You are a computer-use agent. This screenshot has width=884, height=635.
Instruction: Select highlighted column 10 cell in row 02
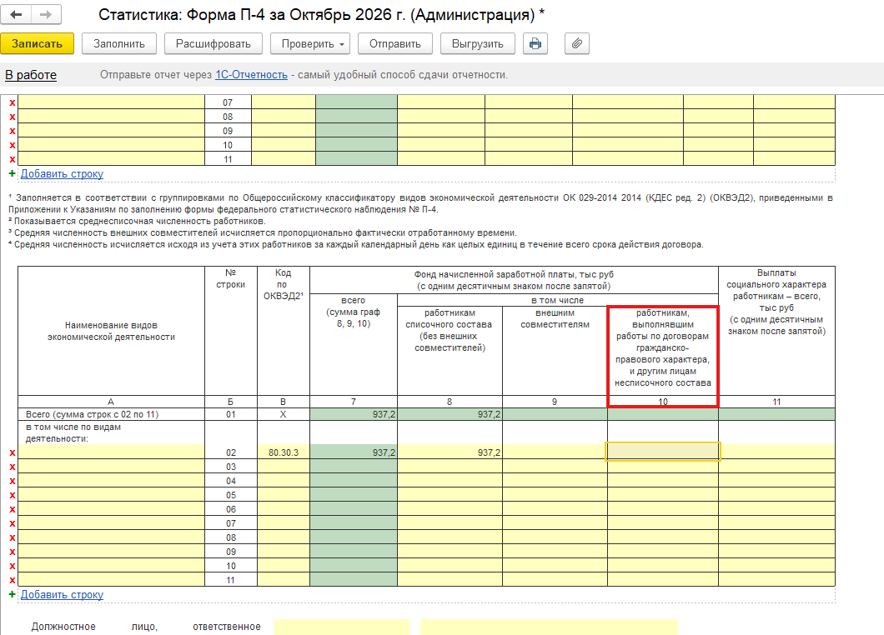[x=663, y=452]
